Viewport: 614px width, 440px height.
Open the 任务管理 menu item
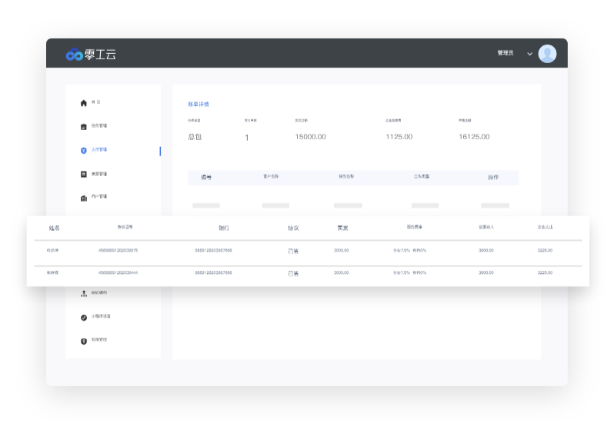(99, 126)
